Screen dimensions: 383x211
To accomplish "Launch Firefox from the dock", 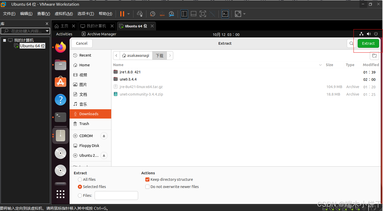I will pyautogui.click(x=61, y=47).
